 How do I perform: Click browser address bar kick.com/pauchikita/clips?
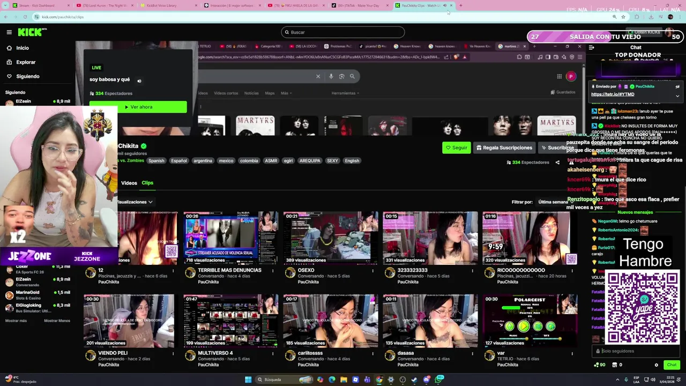pyautogui.click(x=322, y=17)
